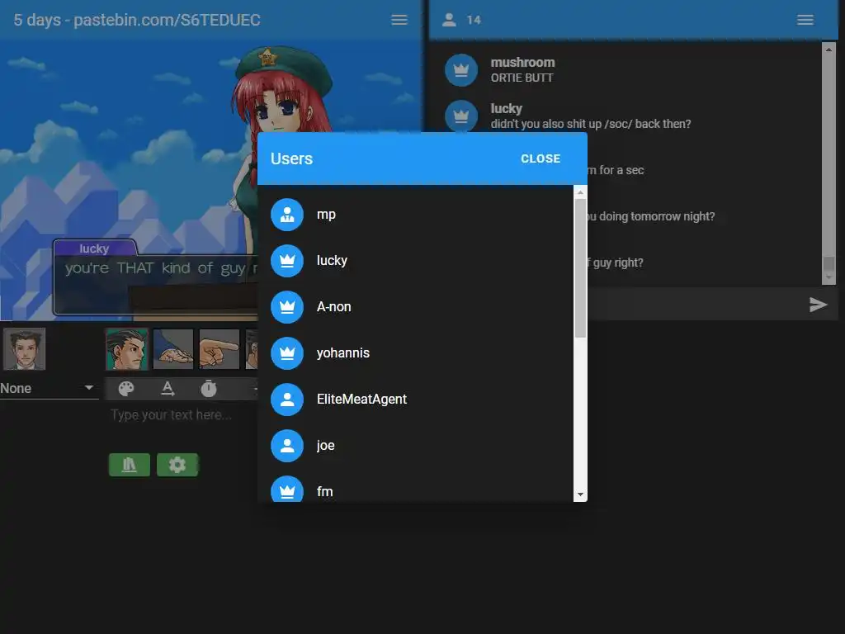
Task: Open the court record books button
Action: point(130,465)
